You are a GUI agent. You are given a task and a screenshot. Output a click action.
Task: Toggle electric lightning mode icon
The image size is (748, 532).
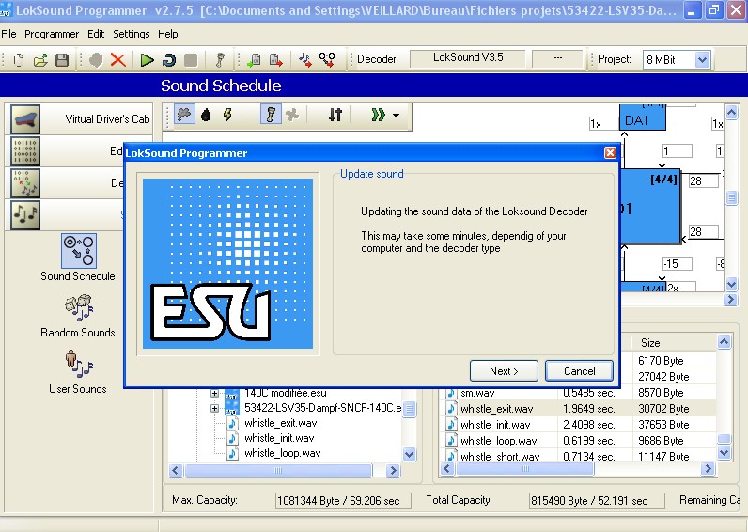[227, 115]
